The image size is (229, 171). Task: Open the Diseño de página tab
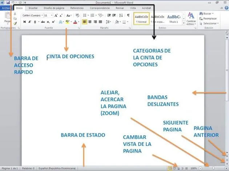click(x=54, y=8)
